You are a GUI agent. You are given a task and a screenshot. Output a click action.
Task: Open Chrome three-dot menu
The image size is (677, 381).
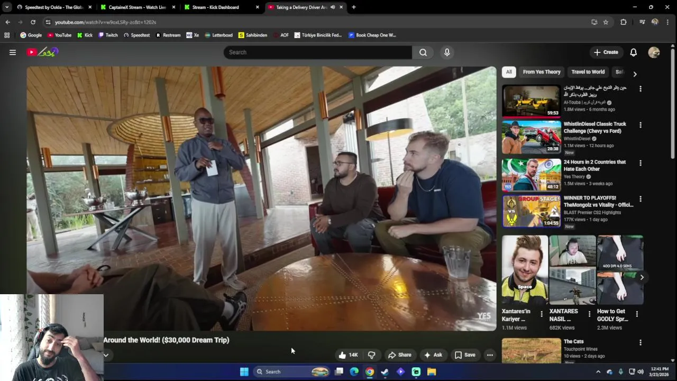coord(667,22)
